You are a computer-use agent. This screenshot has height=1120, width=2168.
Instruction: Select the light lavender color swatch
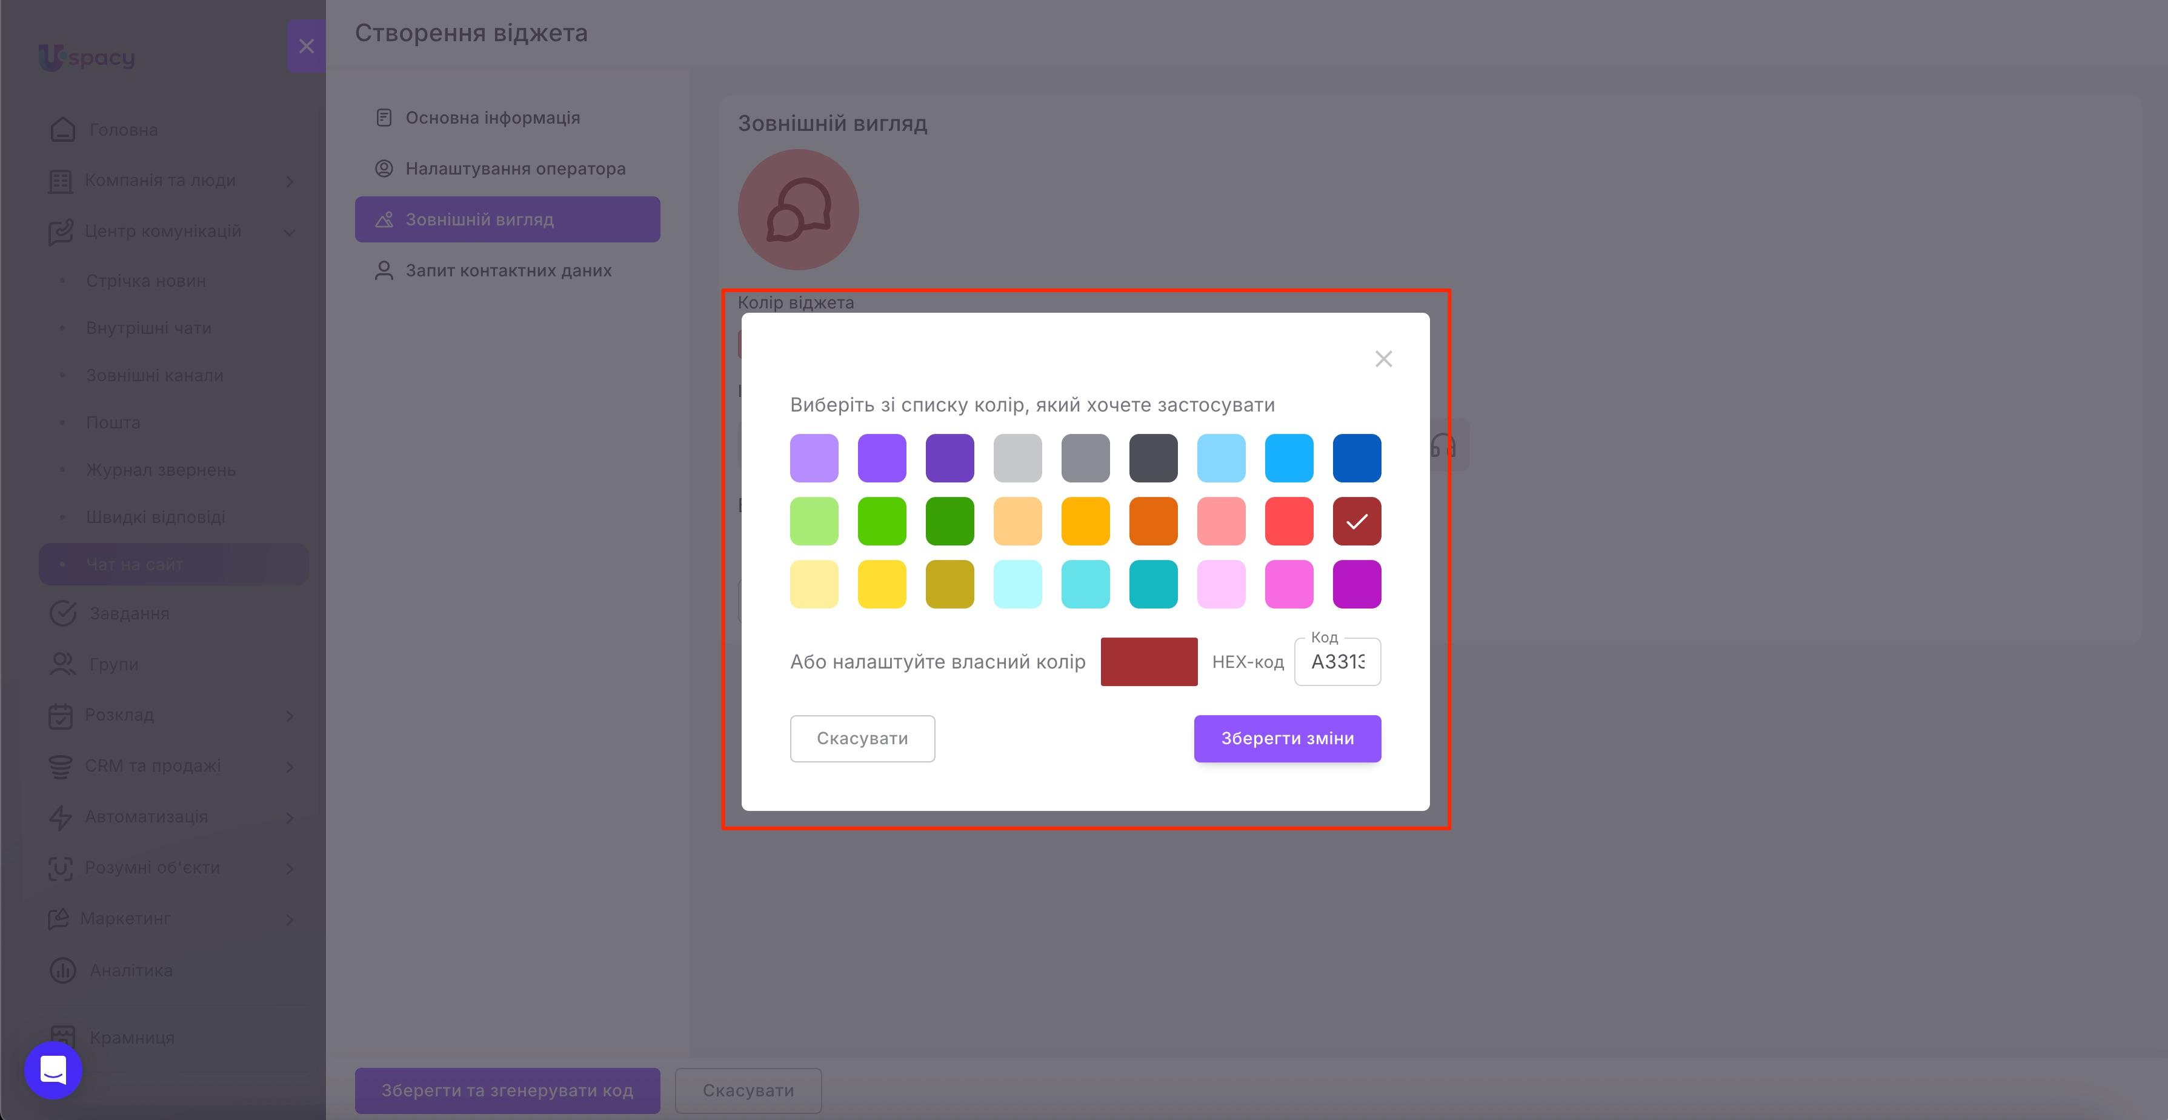pyautogui.click(x=814, y=458)
